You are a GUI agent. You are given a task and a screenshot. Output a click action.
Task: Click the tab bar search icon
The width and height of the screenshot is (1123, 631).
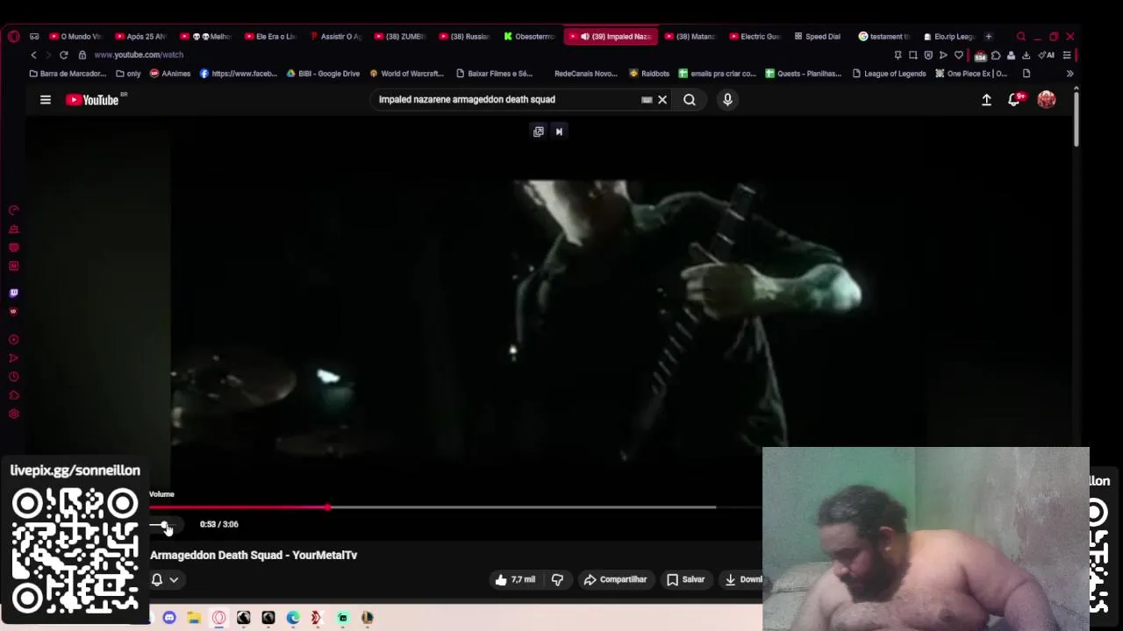(1021, 36)
